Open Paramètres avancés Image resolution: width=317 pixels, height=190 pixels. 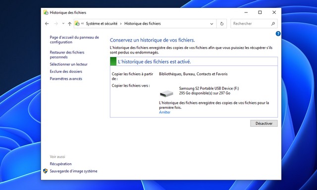click(66, 79)
